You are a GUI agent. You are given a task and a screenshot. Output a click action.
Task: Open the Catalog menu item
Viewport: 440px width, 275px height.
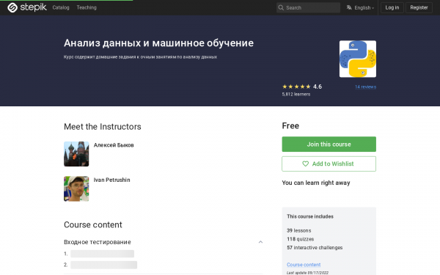pos(61,7)
